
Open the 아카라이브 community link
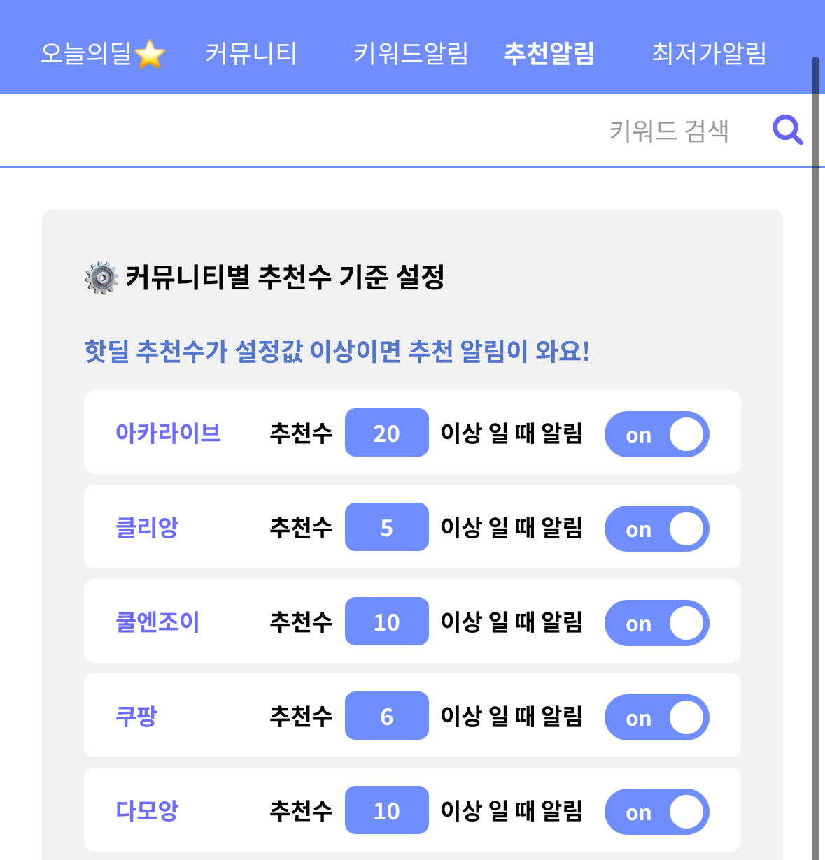point(168,433)
